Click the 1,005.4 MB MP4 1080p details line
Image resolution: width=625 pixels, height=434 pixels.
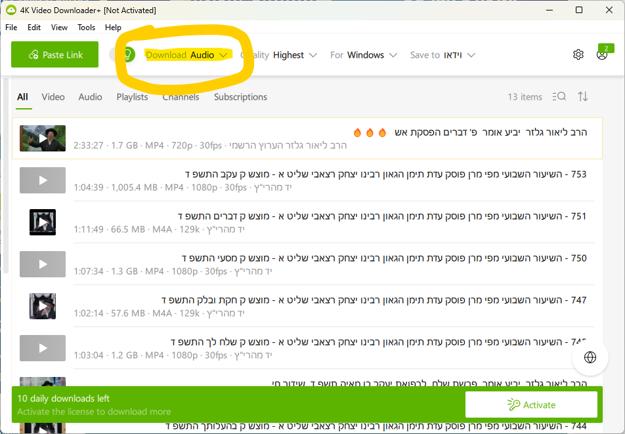point(183,187)
